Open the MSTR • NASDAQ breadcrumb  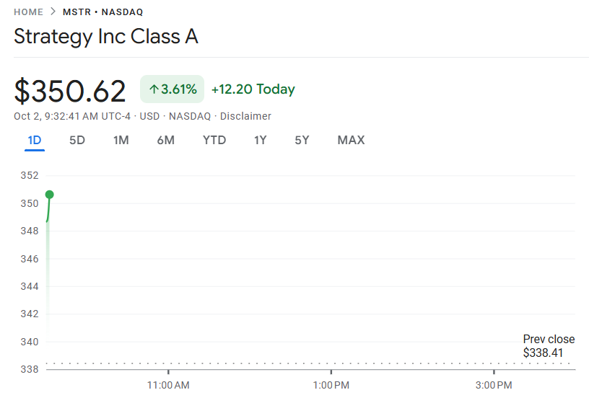pyautogui.click(x=102, y=12)
